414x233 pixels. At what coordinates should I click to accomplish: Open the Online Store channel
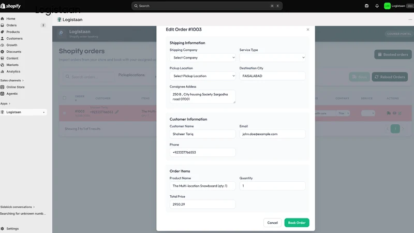(16, 87)
